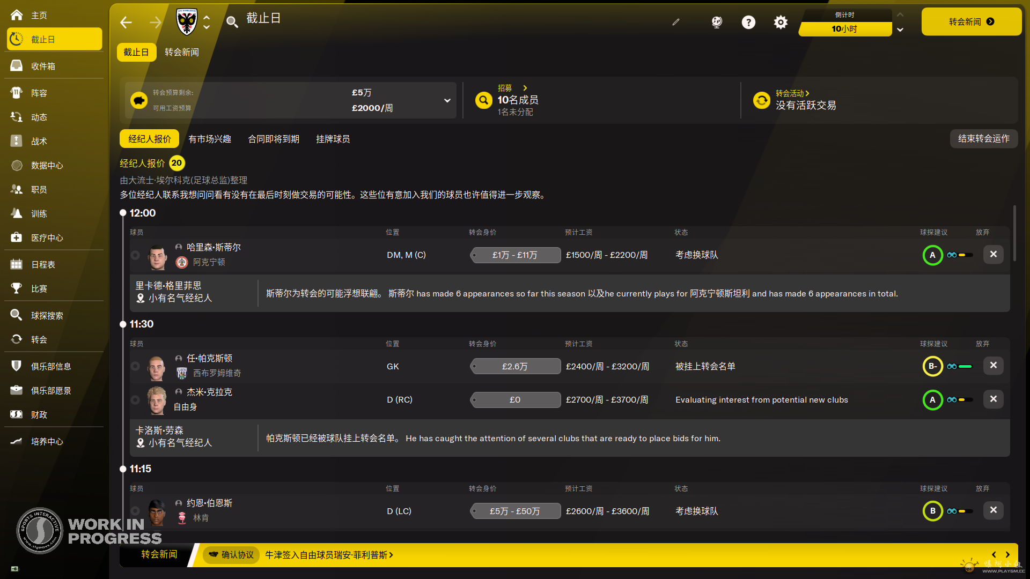The height and width of the screenshot is (579, 1030).
Task: Open the 收件箱 inbox sidebar icon
Action: 17,66
